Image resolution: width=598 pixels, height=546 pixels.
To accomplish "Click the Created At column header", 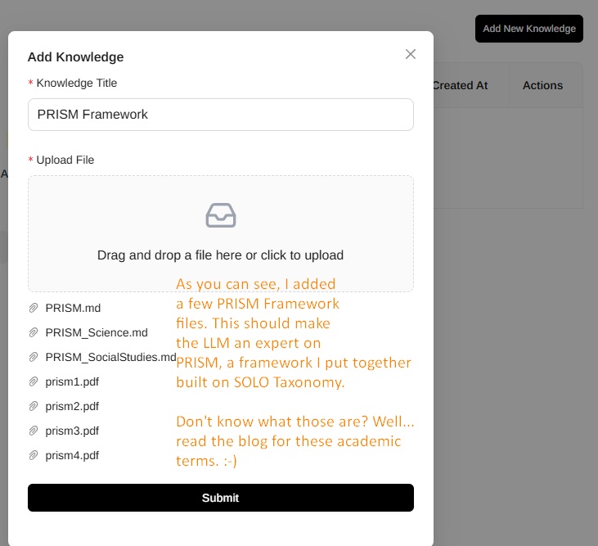I will (x=461, y=85).
